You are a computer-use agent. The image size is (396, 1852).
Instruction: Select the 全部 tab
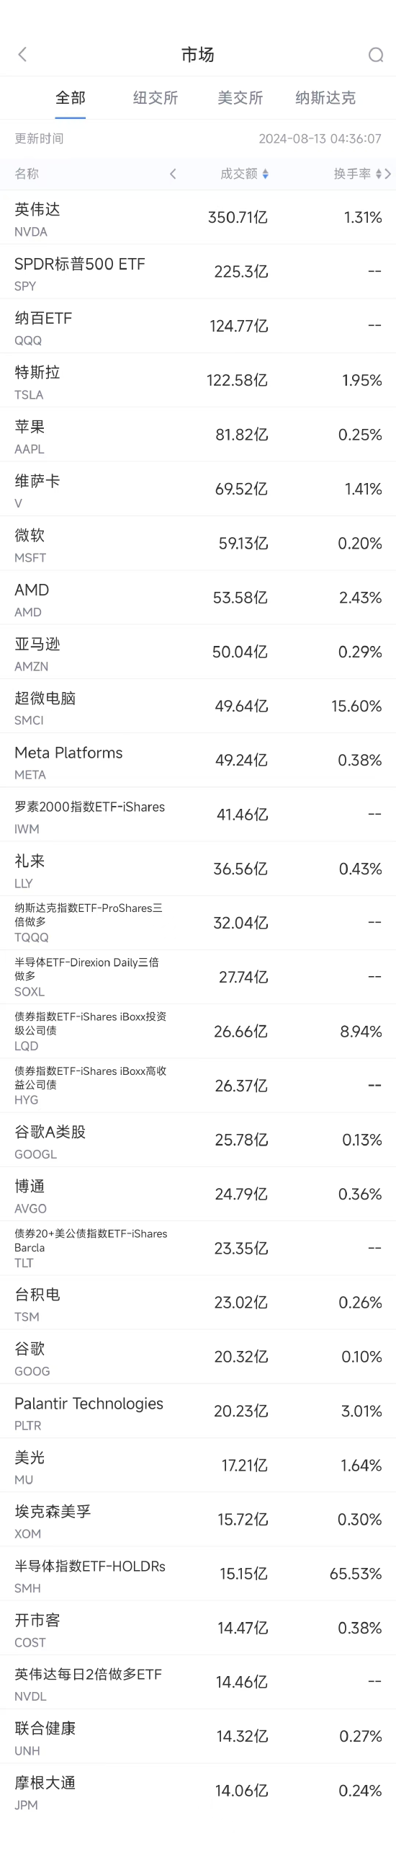point(71,98)
